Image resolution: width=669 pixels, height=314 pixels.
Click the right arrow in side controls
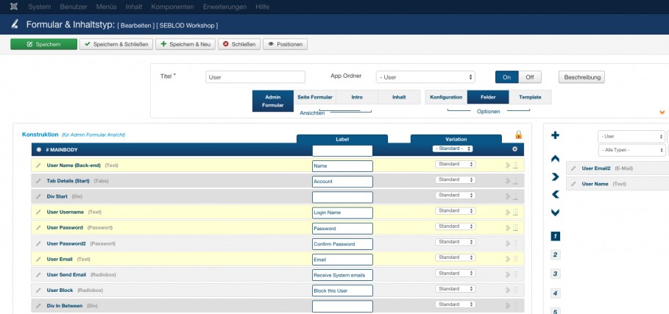coord(555,176)
